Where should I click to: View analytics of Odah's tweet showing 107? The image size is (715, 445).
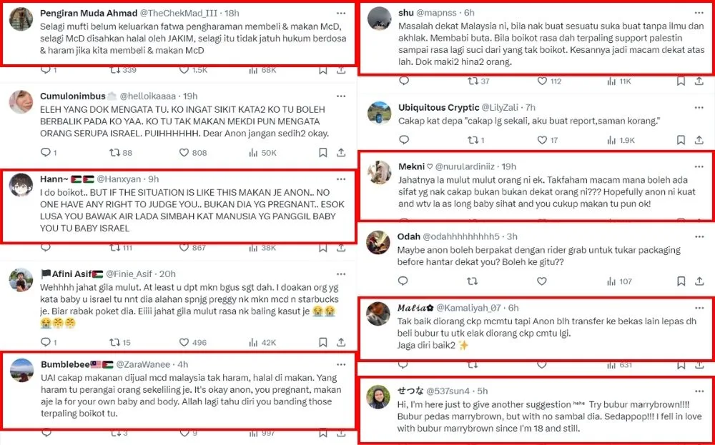point(619,281)
